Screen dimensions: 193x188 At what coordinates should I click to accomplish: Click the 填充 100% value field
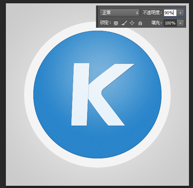click(x=170, y=23)
